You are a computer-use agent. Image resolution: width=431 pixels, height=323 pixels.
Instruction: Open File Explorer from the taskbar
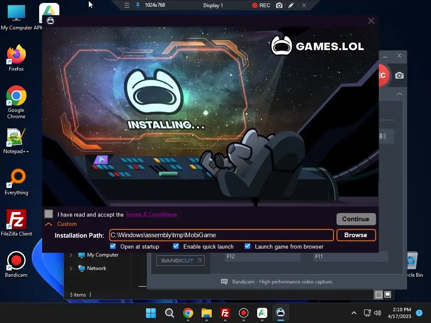[x=206, y=313]
